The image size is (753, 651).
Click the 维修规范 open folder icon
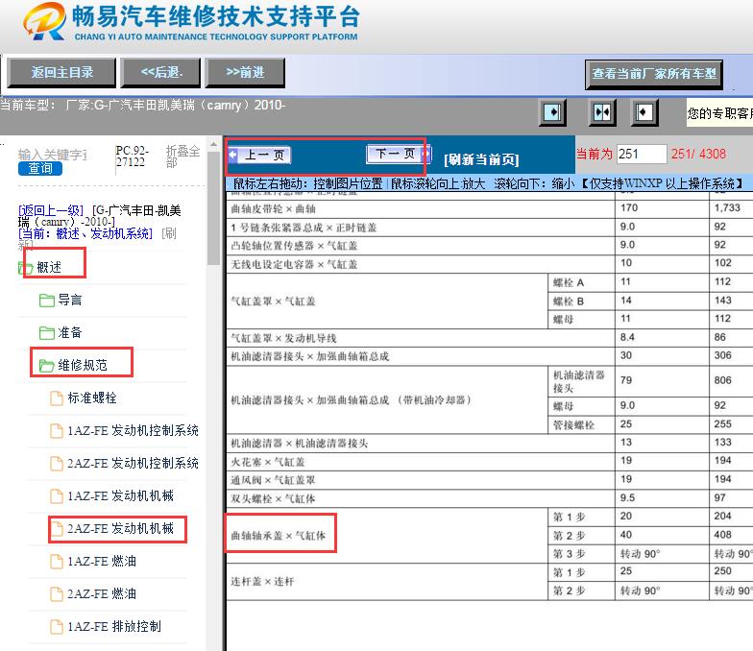coord(46,366)
